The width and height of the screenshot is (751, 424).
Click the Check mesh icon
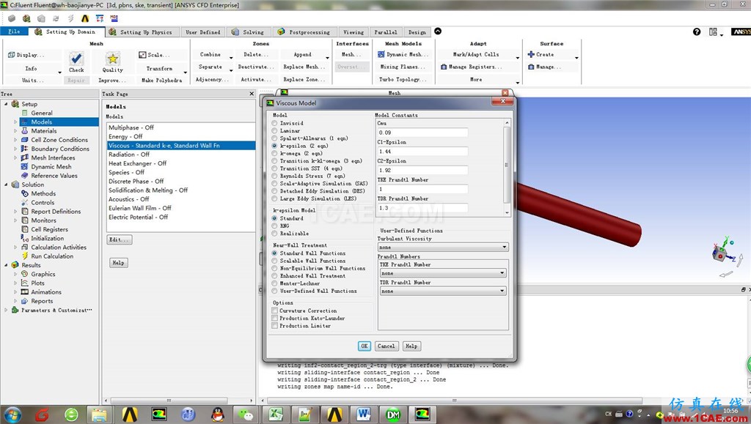pos(76,59)
